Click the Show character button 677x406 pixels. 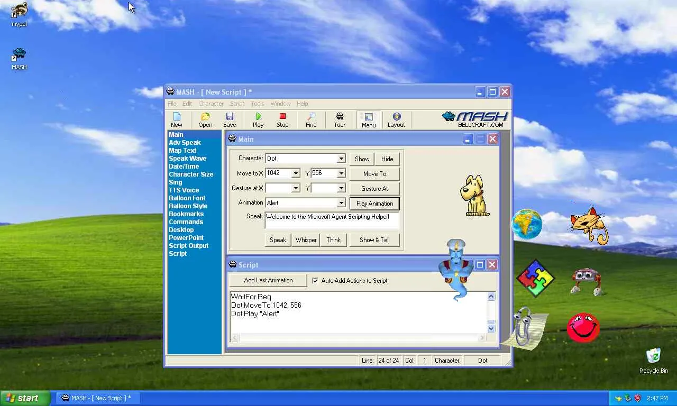tap(362, 159)
